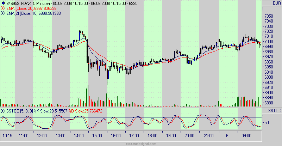The image size is (282, 146).
Task: Click the indicator icon before SSTOC legend
Action: [3, 111]
